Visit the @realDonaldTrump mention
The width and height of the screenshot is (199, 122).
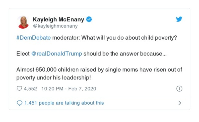[57, 54]
